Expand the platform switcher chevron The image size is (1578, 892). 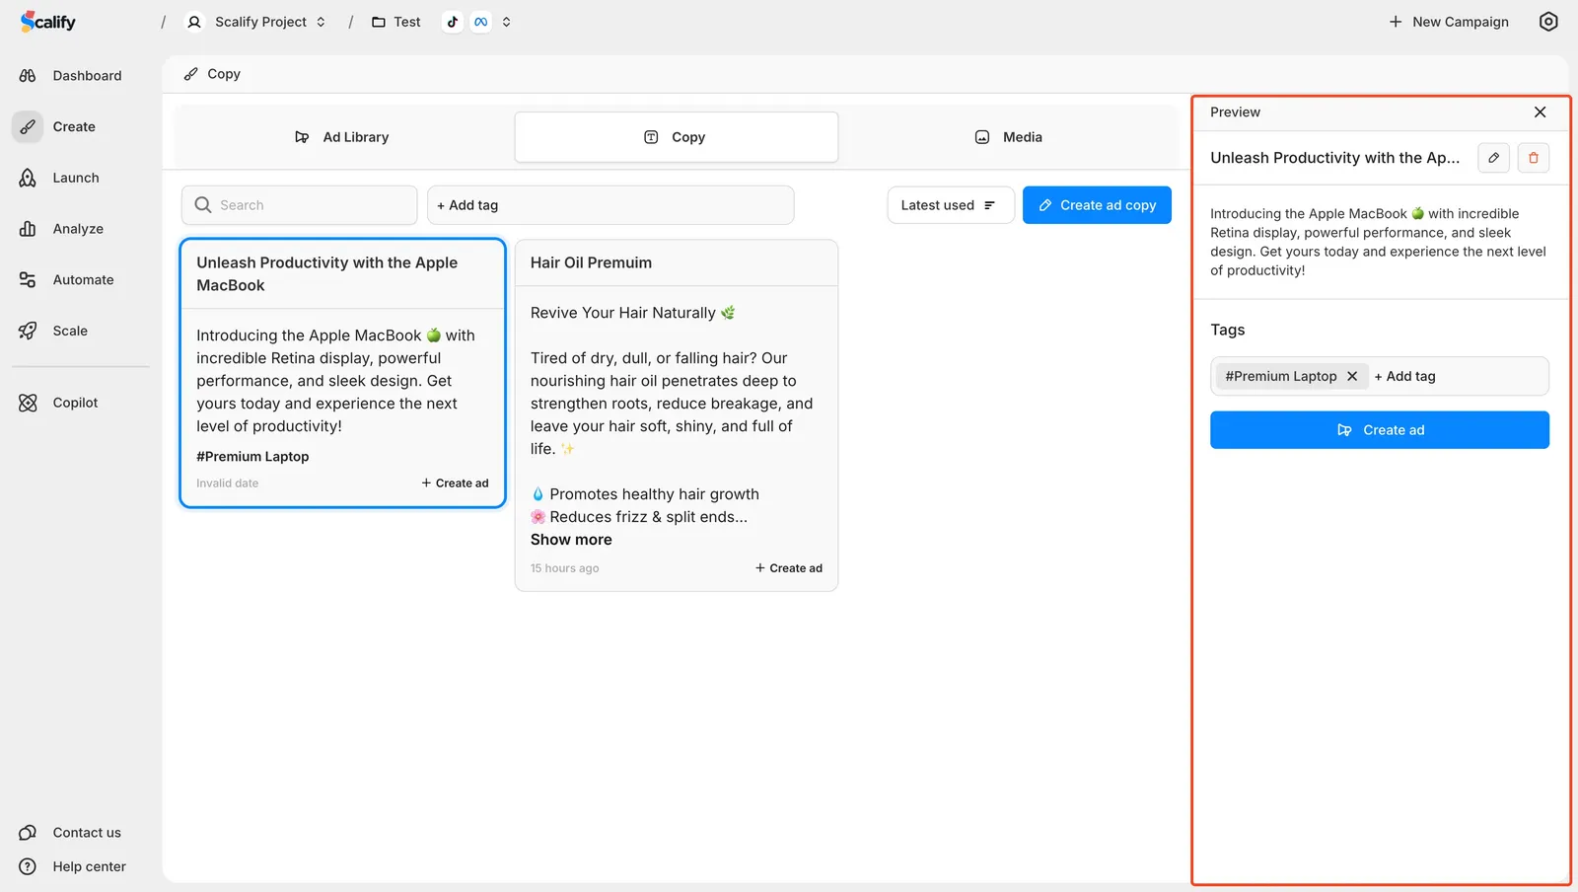coord(506,22)
